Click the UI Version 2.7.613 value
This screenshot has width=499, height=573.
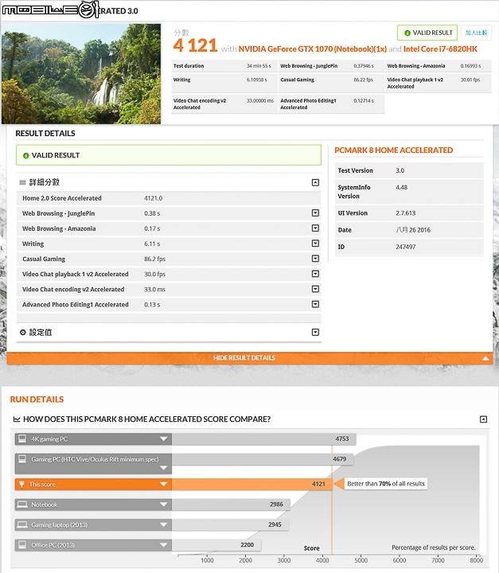[x=405, y=213]
